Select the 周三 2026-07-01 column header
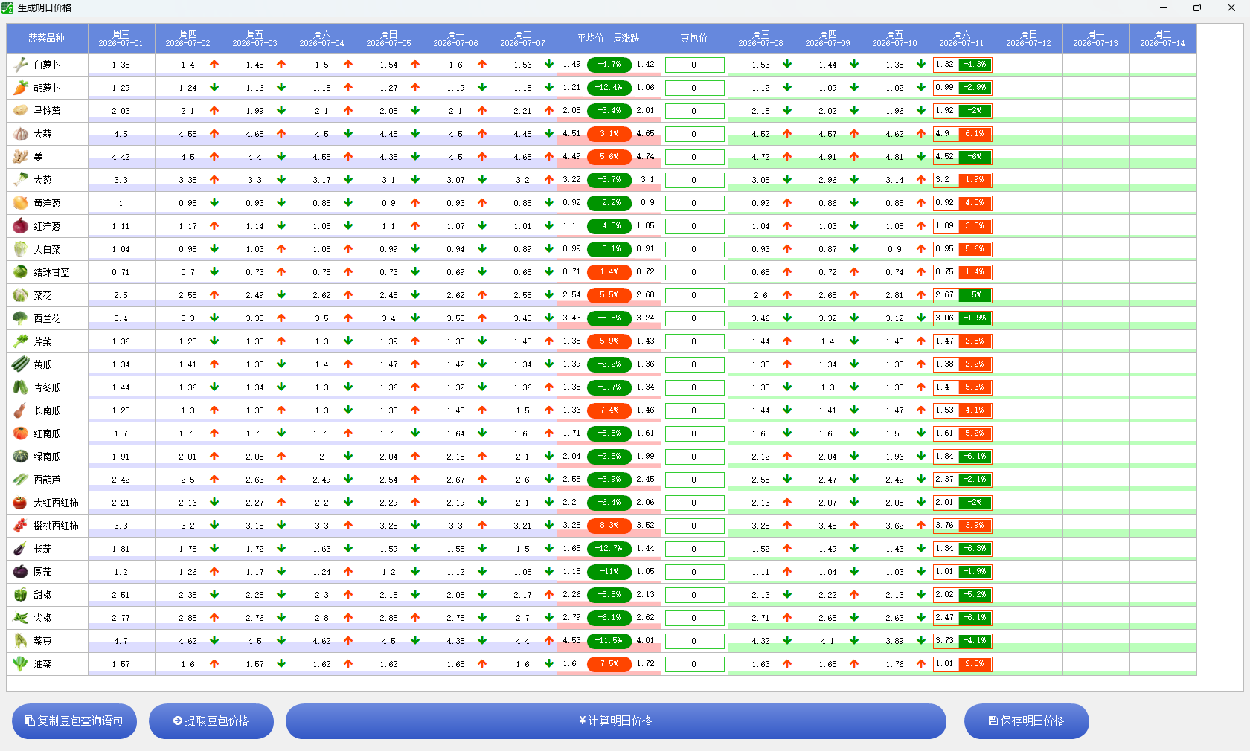The height and width of the screenshot is (751, 1250). [x=121, y=39]
